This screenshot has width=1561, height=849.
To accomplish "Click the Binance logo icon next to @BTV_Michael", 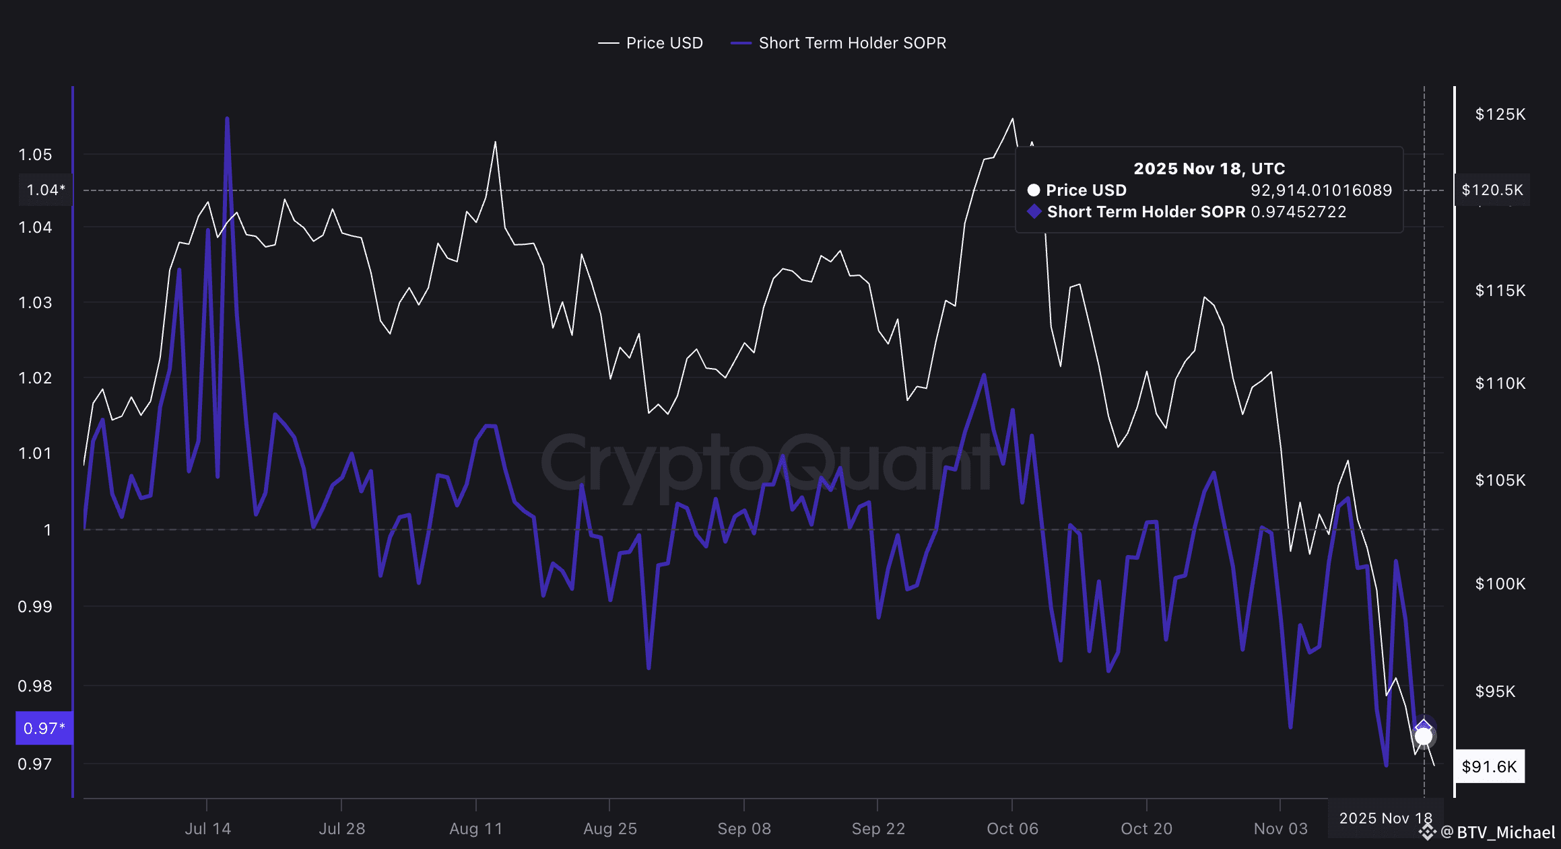I will (x=1427, y=833).
